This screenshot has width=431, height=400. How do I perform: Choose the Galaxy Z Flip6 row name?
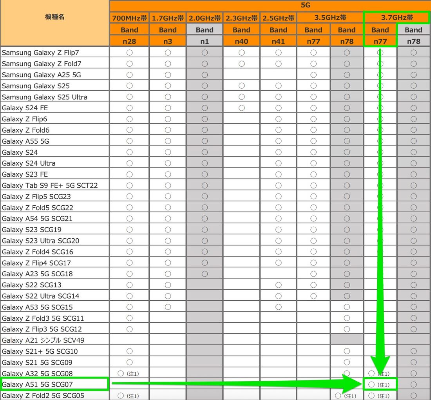[x=24, y=119]
